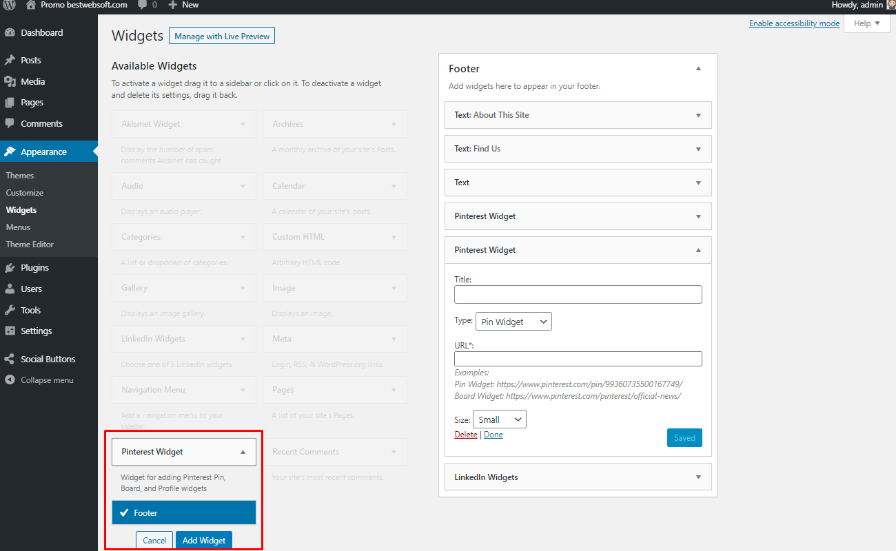Click the admin avatar icon

(891, 5)
